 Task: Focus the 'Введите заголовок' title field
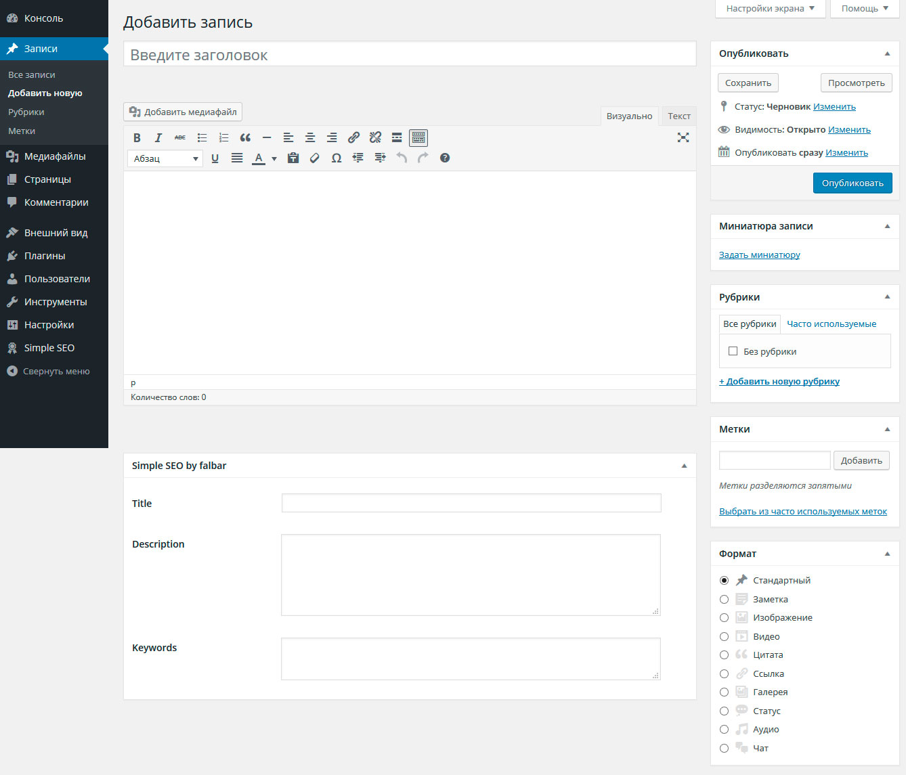(410, 54)
